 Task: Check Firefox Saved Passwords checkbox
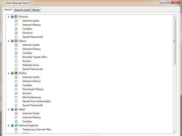(16, 105)
